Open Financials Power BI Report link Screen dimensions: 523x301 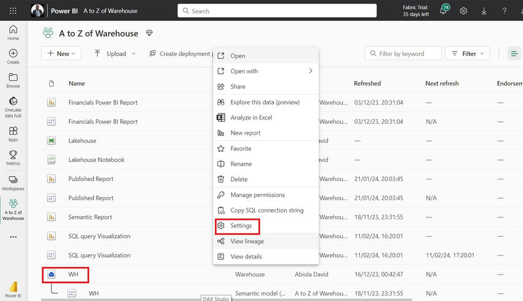click(x=103, y=103)
